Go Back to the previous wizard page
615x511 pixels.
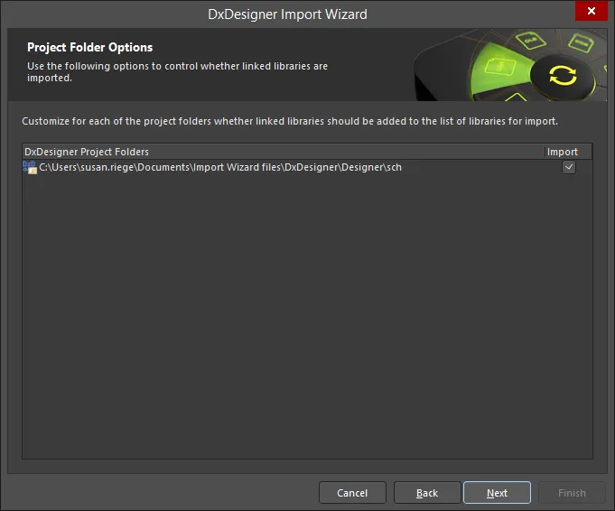pyautogui.click(x=427, y=493)
